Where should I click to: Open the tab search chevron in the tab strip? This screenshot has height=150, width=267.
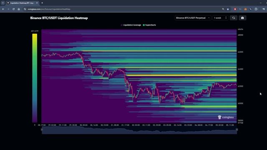[3, 3]
